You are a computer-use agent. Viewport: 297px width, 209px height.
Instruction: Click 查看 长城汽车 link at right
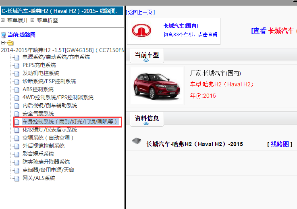[x=274, y=31]
